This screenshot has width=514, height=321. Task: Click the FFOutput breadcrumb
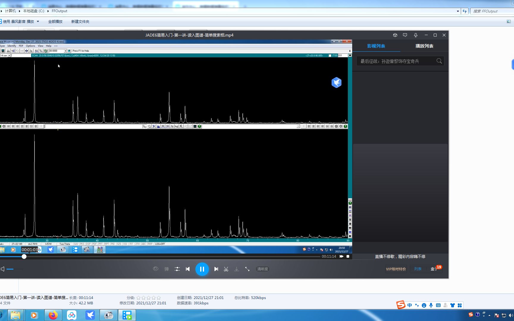59,11
